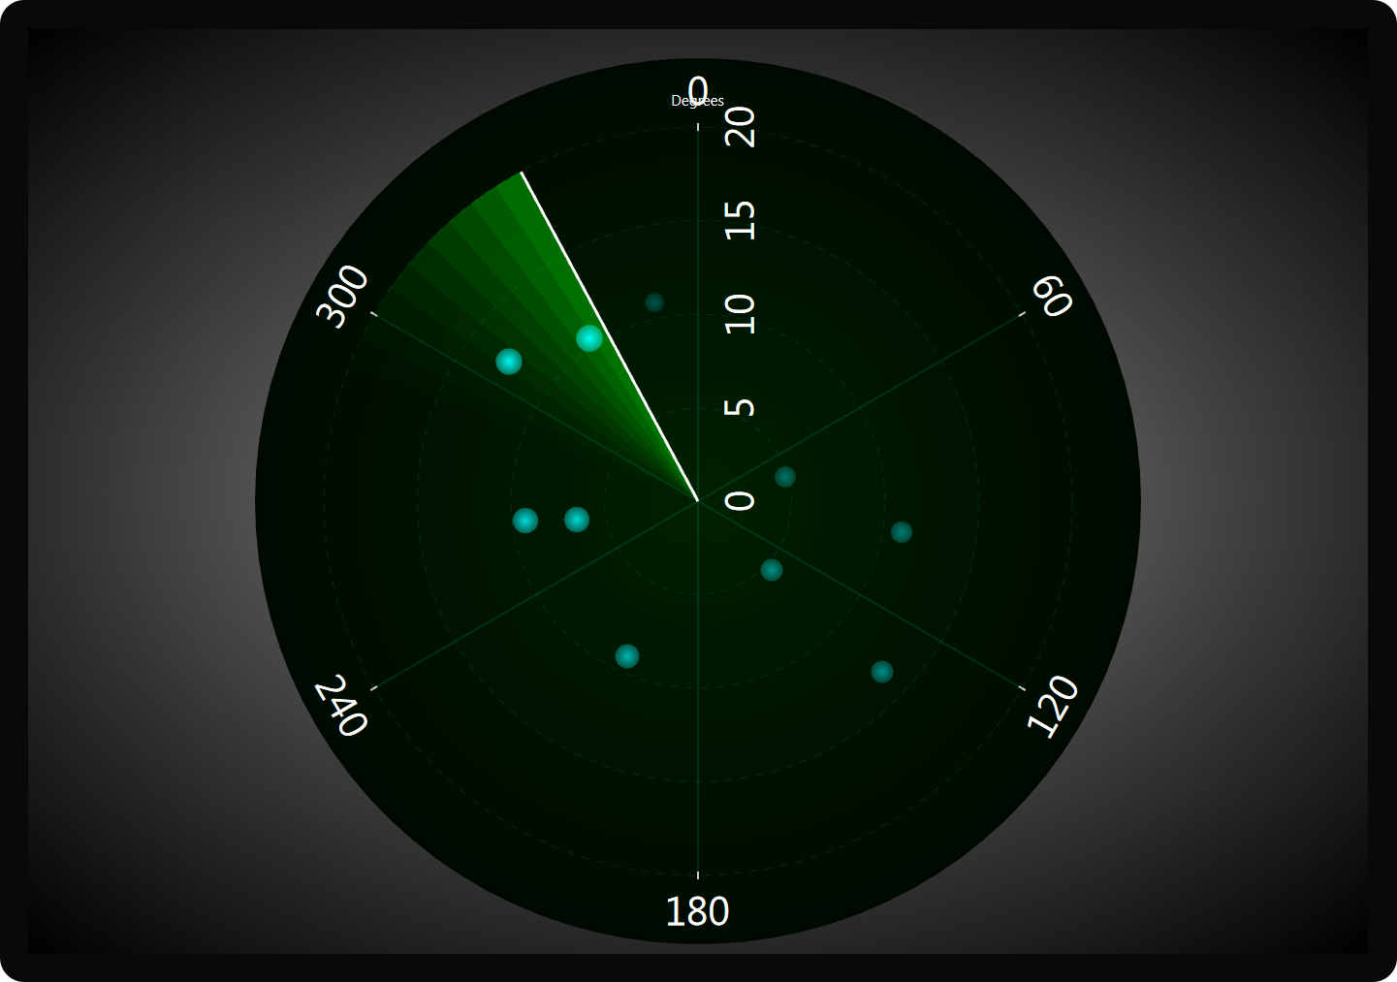Select the inner blip of the bright pair left of center
Viewport: 1397px width, 982px height.
coord(577,520)
